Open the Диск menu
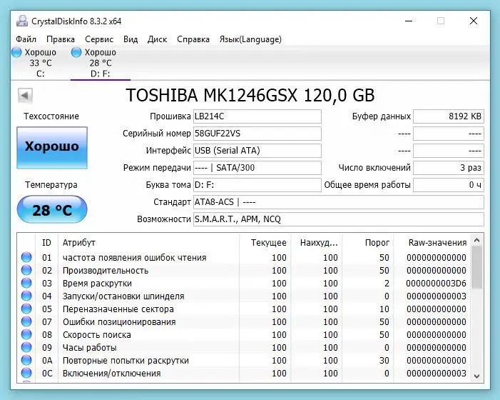 click(x=157, y=39)
